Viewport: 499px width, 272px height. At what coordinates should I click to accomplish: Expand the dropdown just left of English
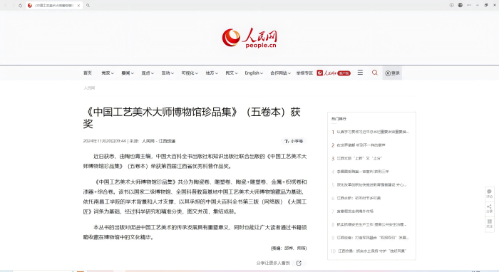tap(232, 73)
